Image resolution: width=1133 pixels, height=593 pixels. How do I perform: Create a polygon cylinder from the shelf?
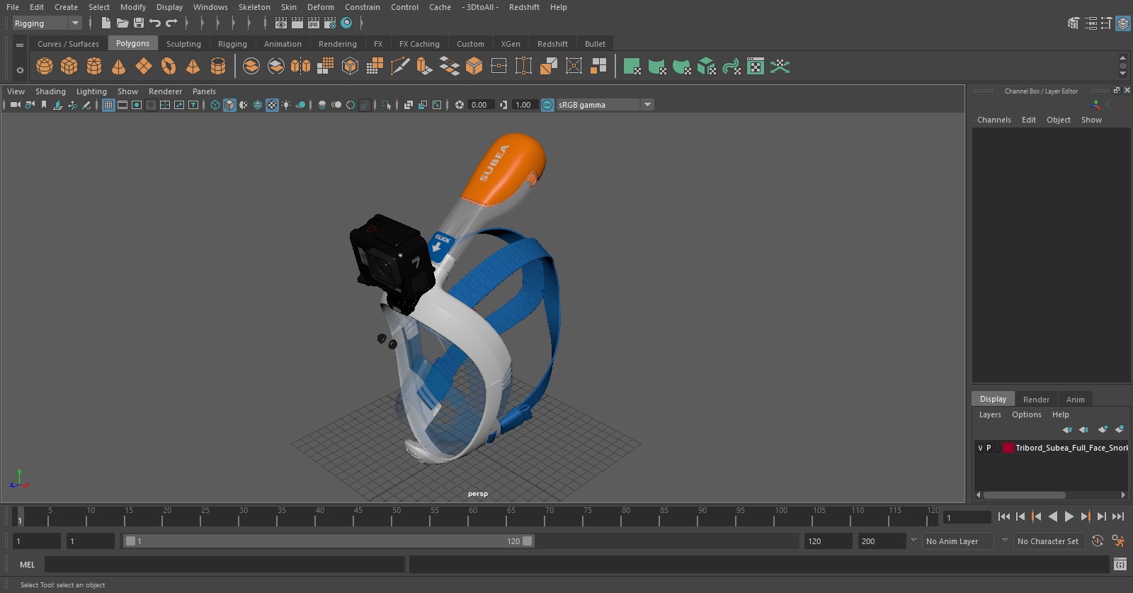[94, 67]
